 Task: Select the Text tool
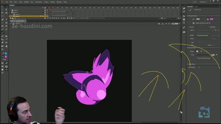[6, 20]
